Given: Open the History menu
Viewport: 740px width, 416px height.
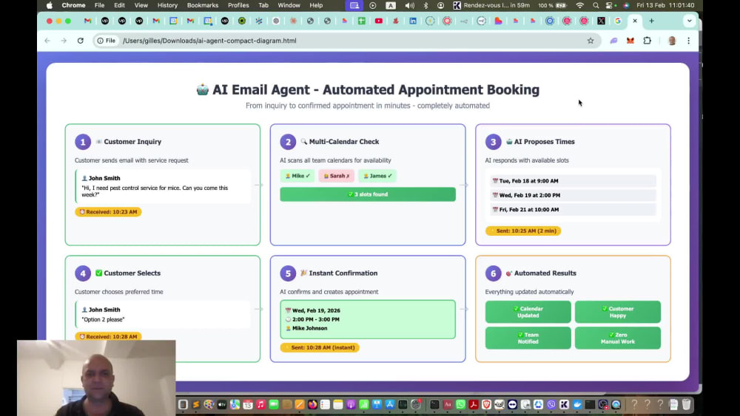Looking at the screenshot, I should pyautogui.click(x=167, y=5).
